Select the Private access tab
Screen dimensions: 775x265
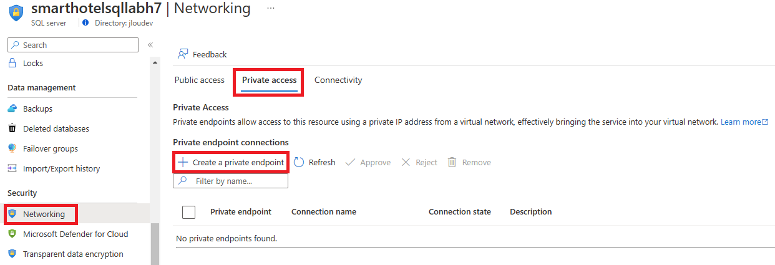(x=270, y=80)
